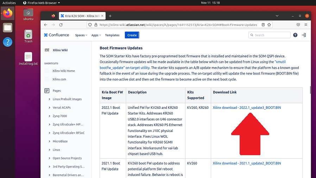The image size is (316, 178).
Task: Expand Versal ACAPs tree item
Action: tap(49, 107)
